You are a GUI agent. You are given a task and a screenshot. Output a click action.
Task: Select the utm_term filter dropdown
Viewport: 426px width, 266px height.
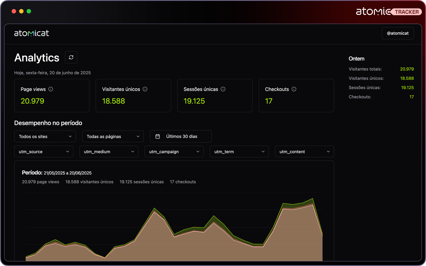point(239,152)
